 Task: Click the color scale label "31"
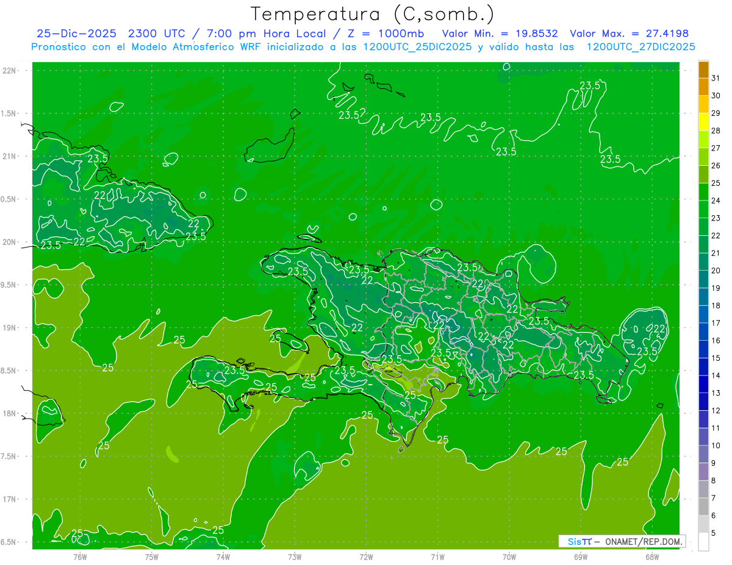(x=716, y=77)
